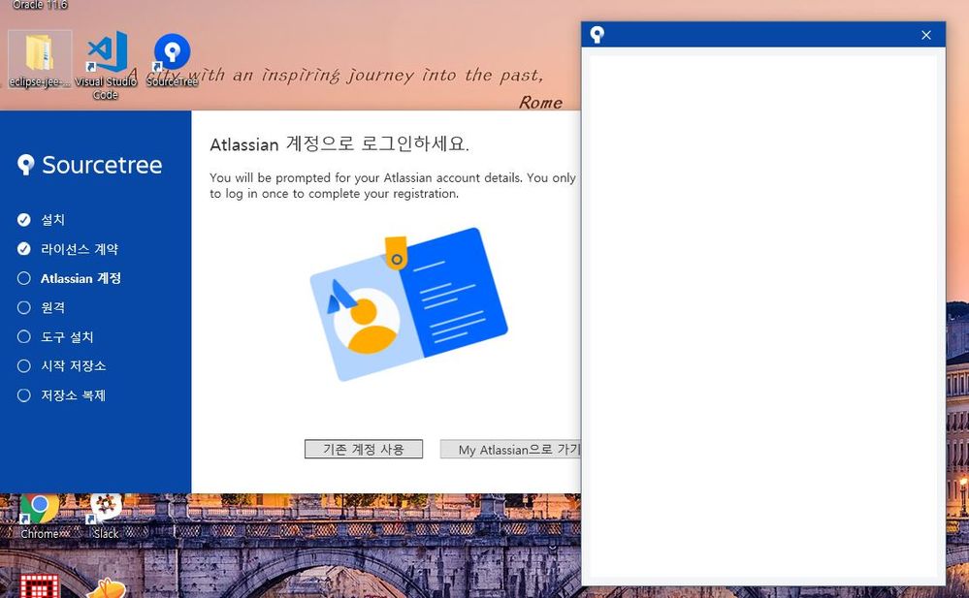Click the Sourcetree icon in login window title bar
969x598 pixels.
[597, 35]
